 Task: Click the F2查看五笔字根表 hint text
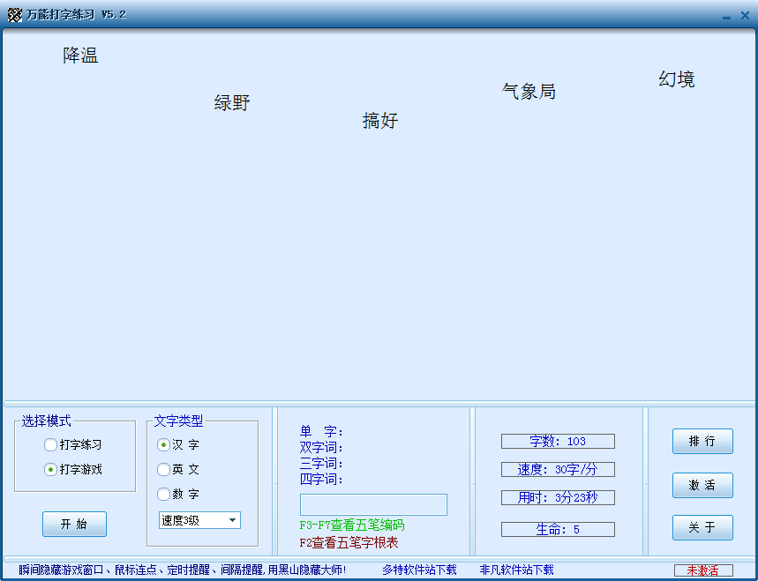point(349,542)
